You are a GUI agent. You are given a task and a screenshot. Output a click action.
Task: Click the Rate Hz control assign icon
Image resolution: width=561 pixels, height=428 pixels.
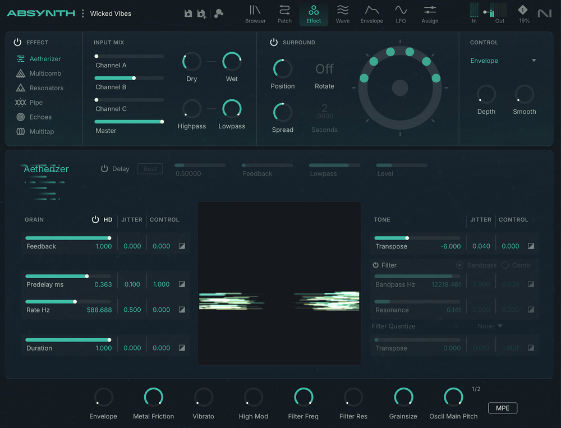coord(182,310)
